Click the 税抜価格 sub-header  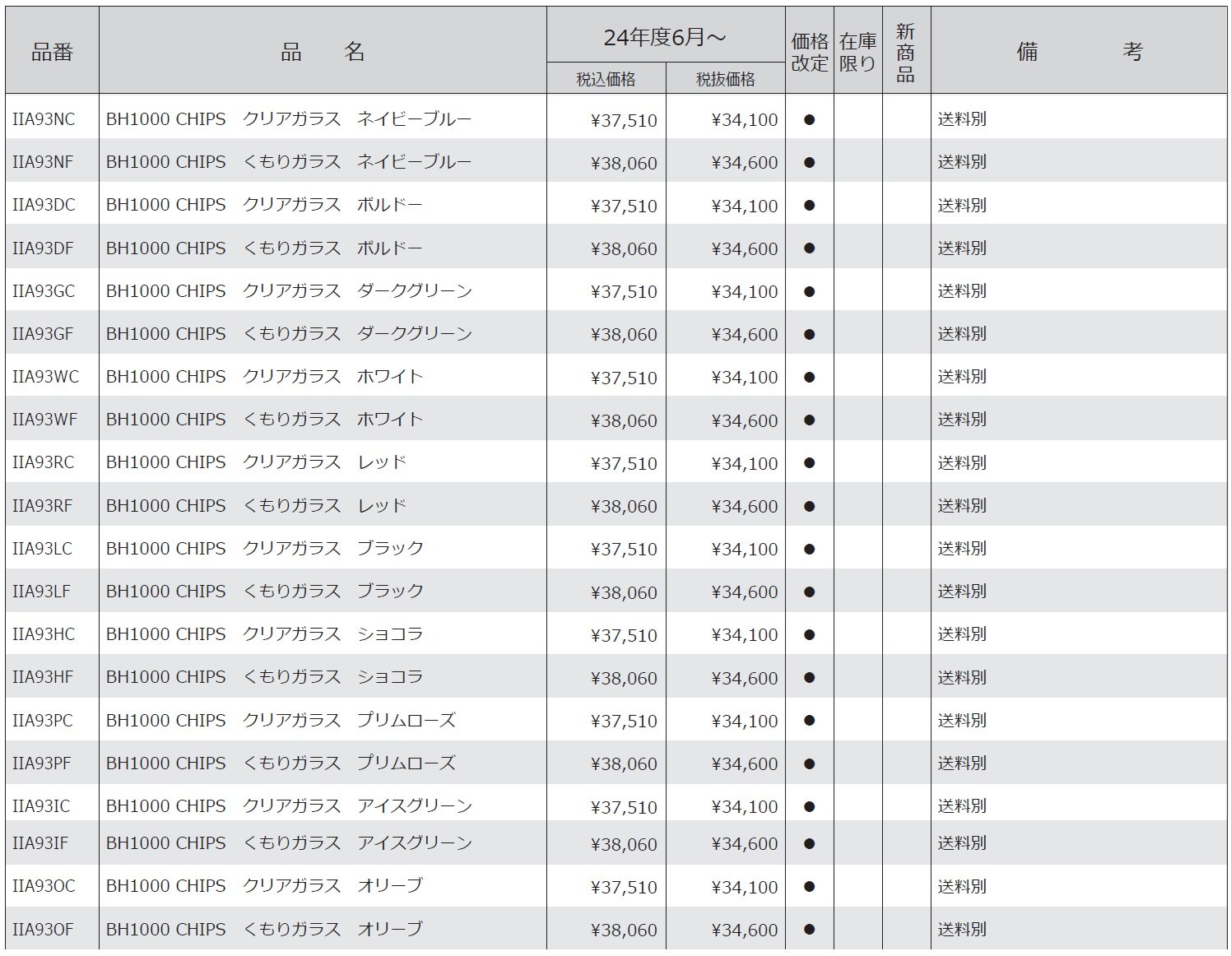pos(725,79)
